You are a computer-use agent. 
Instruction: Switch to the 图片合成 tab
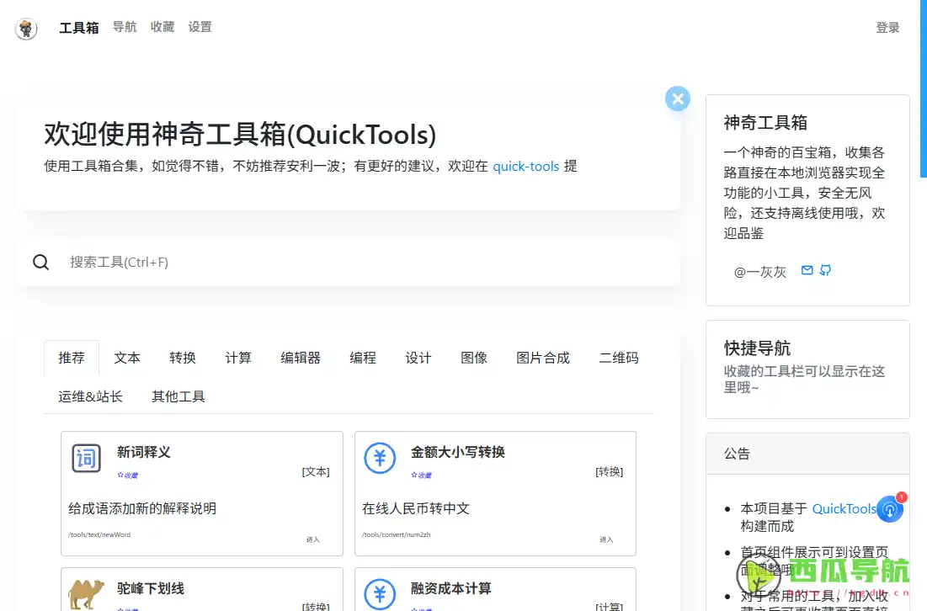543,358
